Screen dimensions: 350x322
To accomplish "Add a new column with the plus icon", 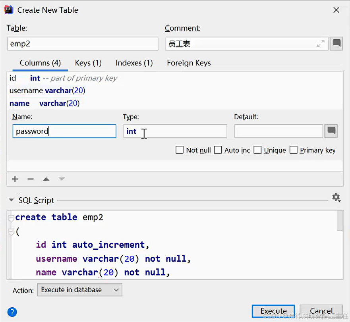I will [x=15, y=179].
